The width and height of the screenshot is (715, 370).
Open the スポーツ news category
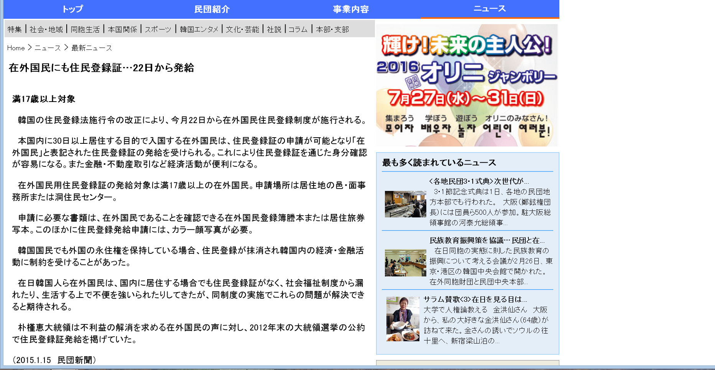click(x=158, y=29)
